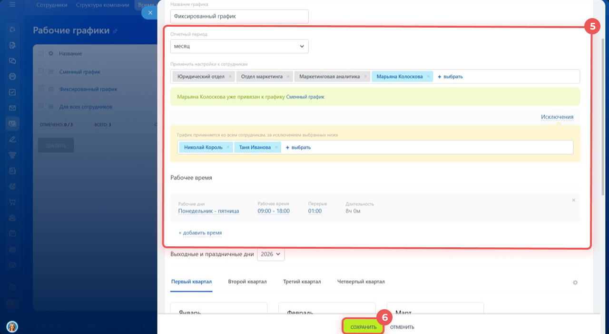
Task: Toggle the select-all checkbox in table header
Action: point(41,53)
